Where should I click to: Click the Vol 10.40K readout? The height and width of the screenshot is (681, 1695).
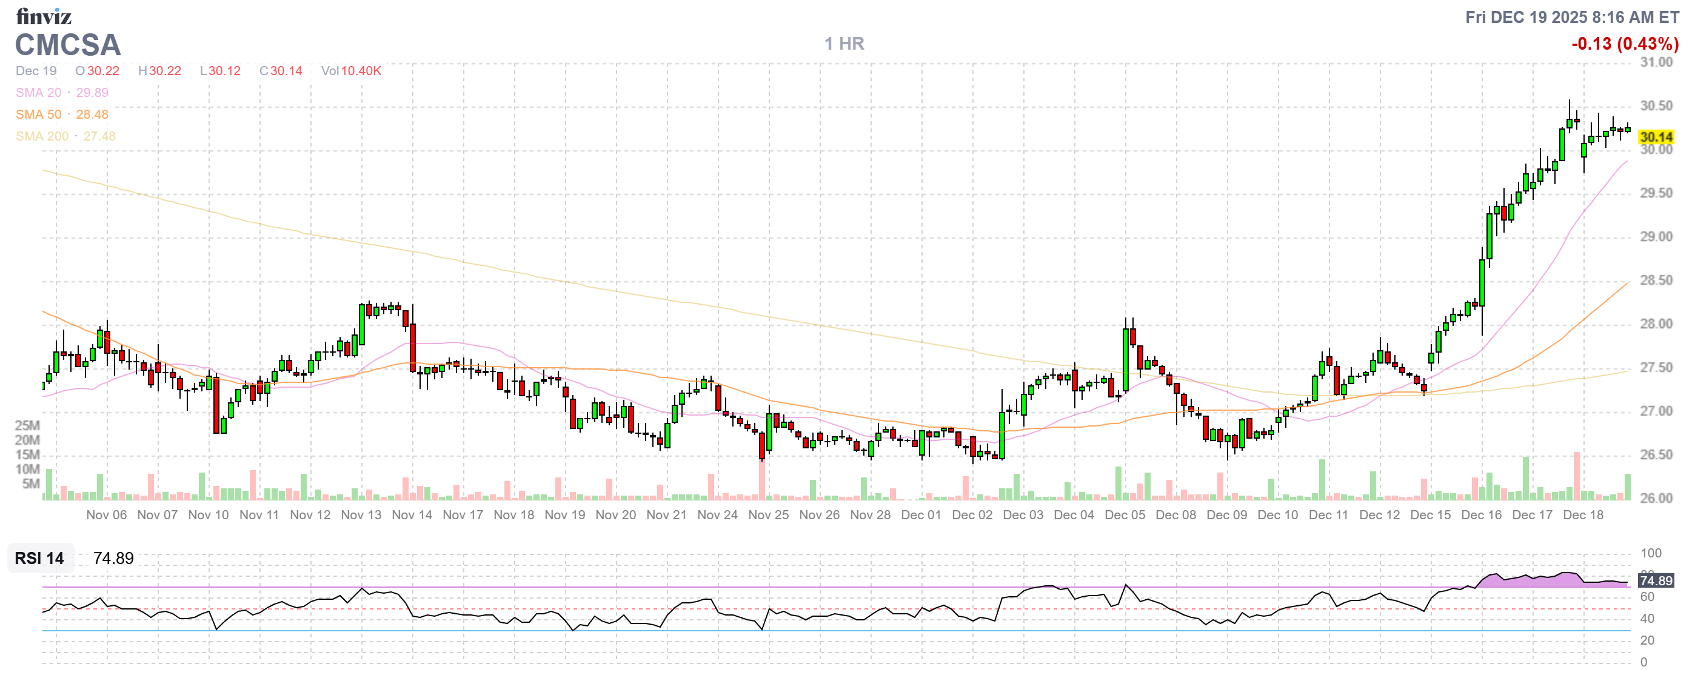[x=351, y=71]
